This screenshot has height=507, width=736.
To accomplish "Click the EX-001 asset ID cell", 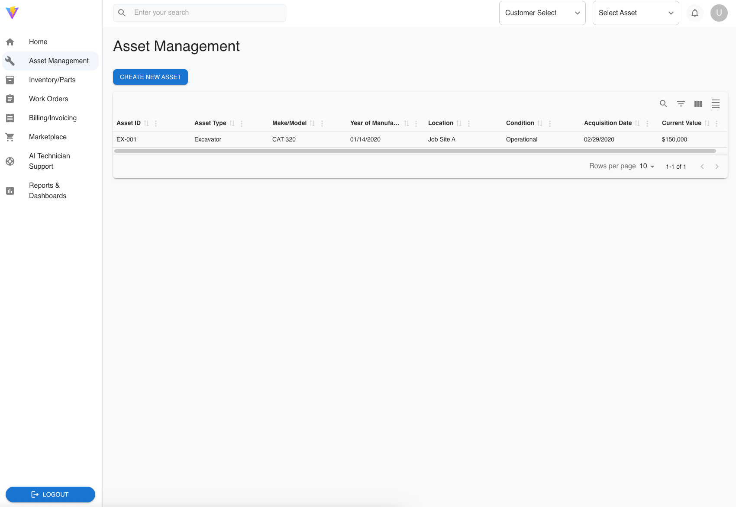I will click(152, 139).
